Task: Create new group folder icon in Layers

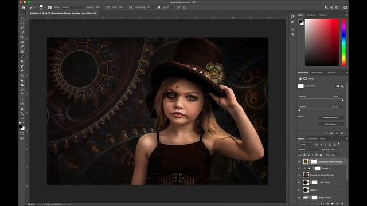Action: [332, 204]
